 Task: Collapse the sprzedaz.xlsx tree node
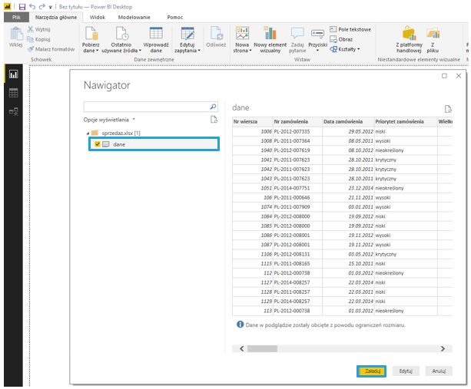[x=88, y=133]
